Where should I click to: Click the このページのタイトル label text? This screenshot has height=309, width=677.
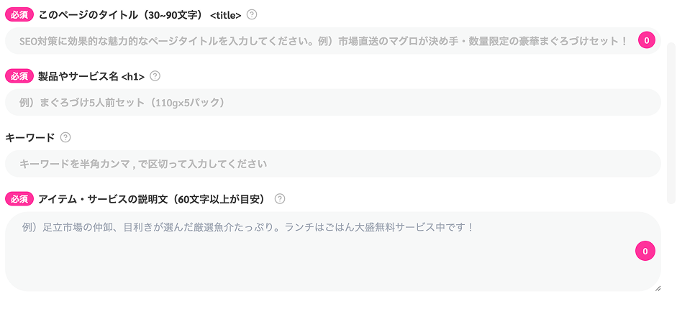(120, 14)
